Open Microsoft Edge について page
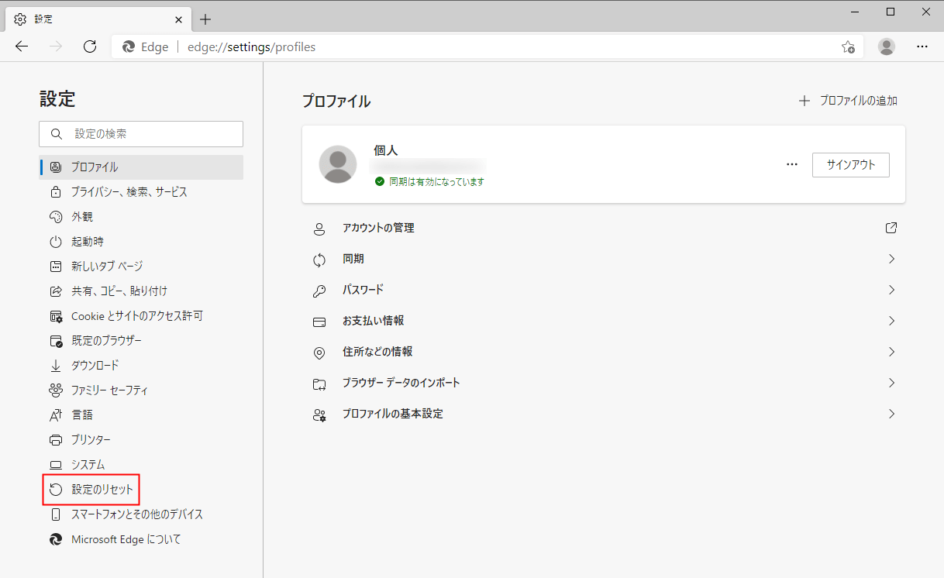Screen dimensions: 944x578 (141, 539)
